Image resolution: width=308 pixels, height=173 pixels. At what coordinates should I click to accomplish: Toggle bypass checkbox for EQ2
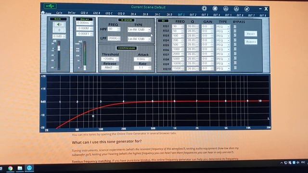pyautogui.click(x=235, y=31)
